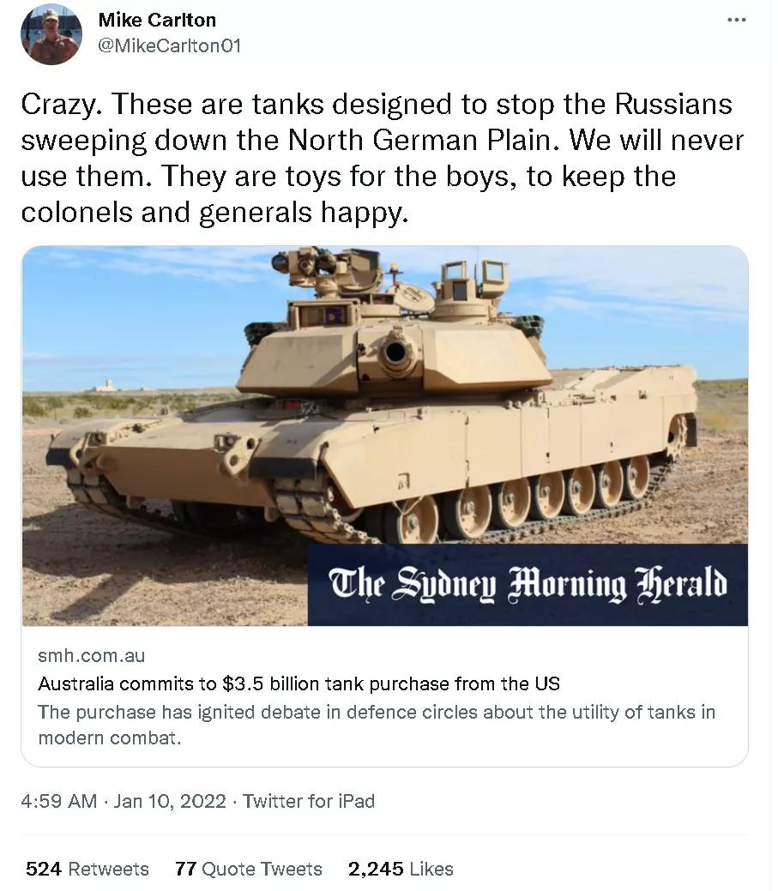Show the 2,245 Likes list
The image size is (778, 891).
(x=401, y=869)
